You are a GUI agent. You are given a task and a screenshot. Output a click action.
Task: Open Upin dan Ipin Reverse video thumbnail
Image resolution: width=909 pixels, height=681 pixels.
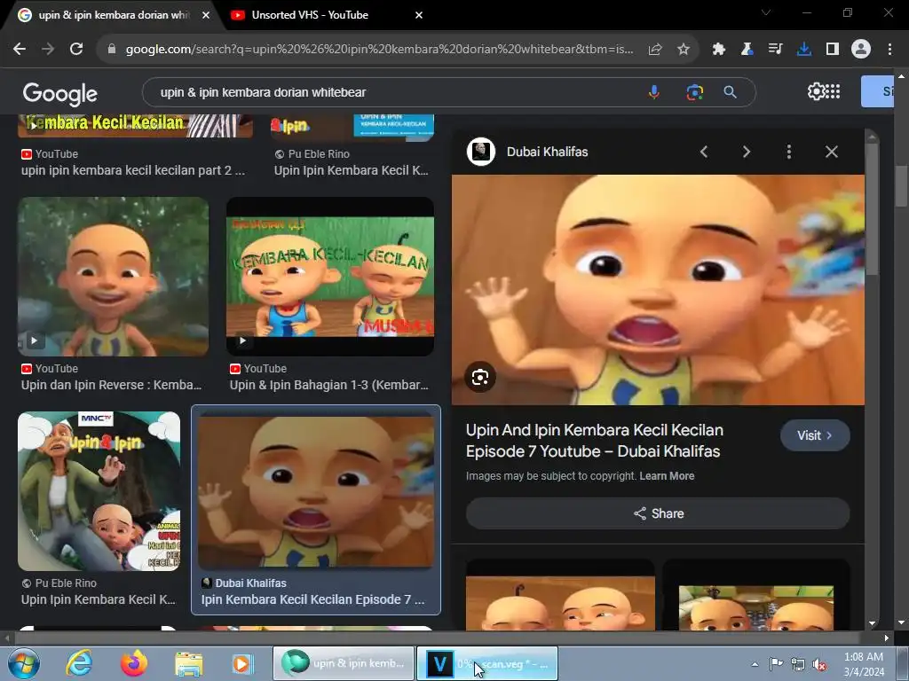(x=113, y=277)
